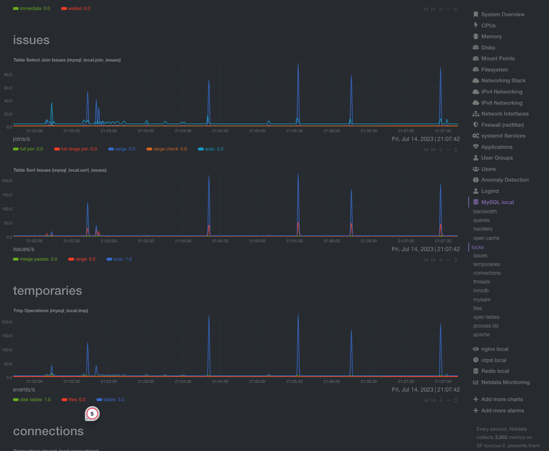Zoom in the Table Sort Issues chart
549x451 pixels.
[441, 260]
